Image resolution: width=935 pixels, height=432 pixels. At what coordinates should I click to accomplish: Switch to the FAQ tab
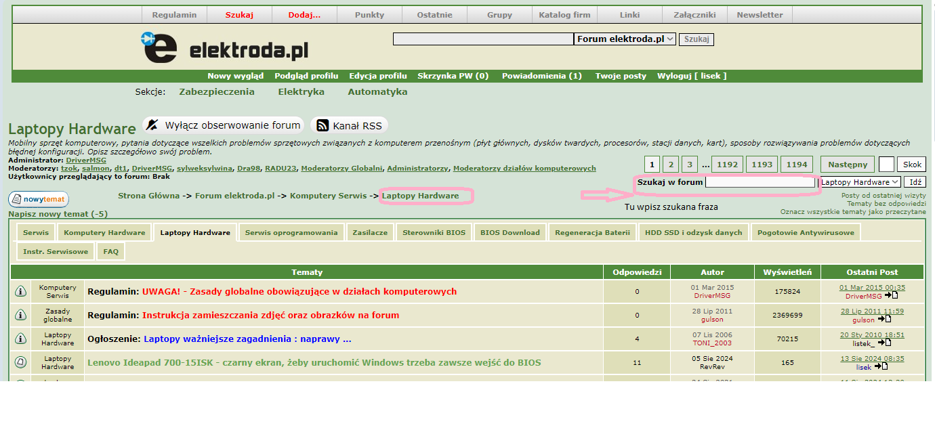click(111, 251)
